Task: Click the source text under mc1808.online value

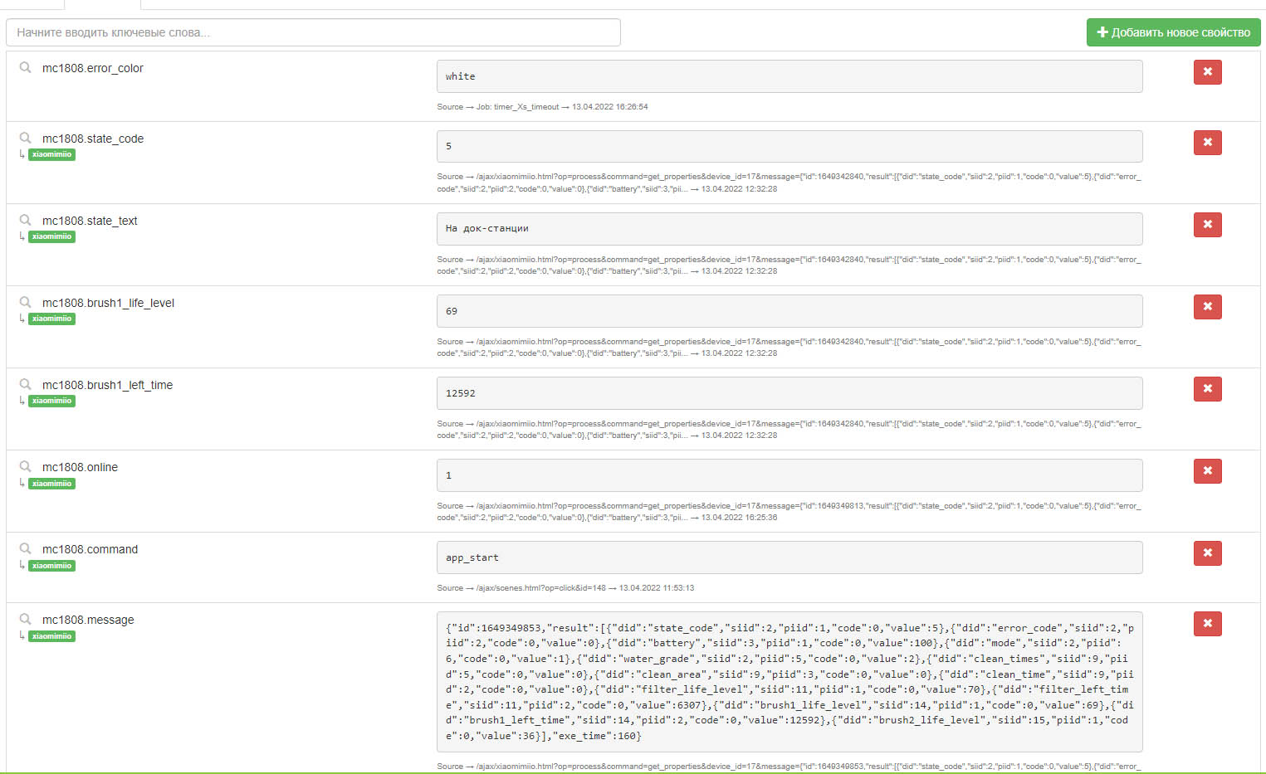Action: 789,512
